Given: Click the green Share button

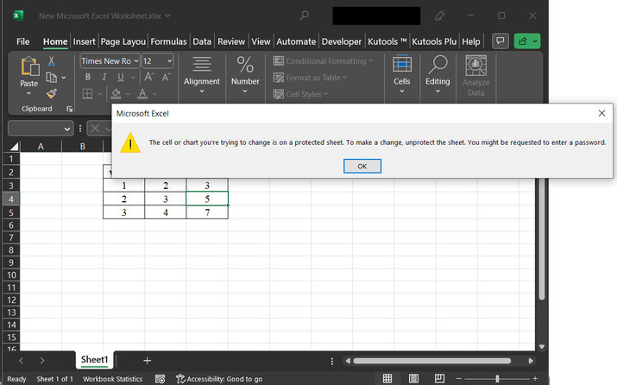Looking at the screenshot, I should 527,41.
